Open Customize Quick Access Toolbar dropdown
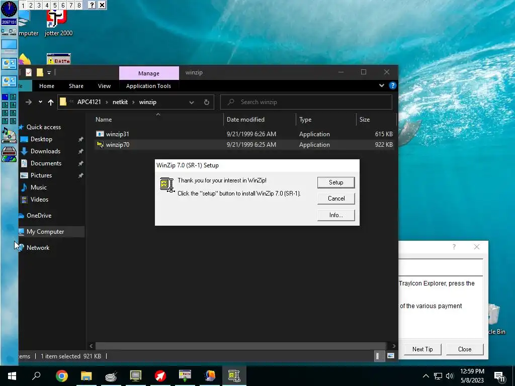Screen dimensions: 515x386 pyautogui.click(x=49, y=72)
